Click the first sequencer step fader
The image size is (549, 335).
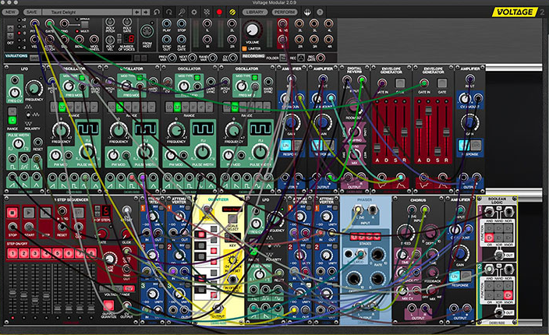tap(12, 292)
